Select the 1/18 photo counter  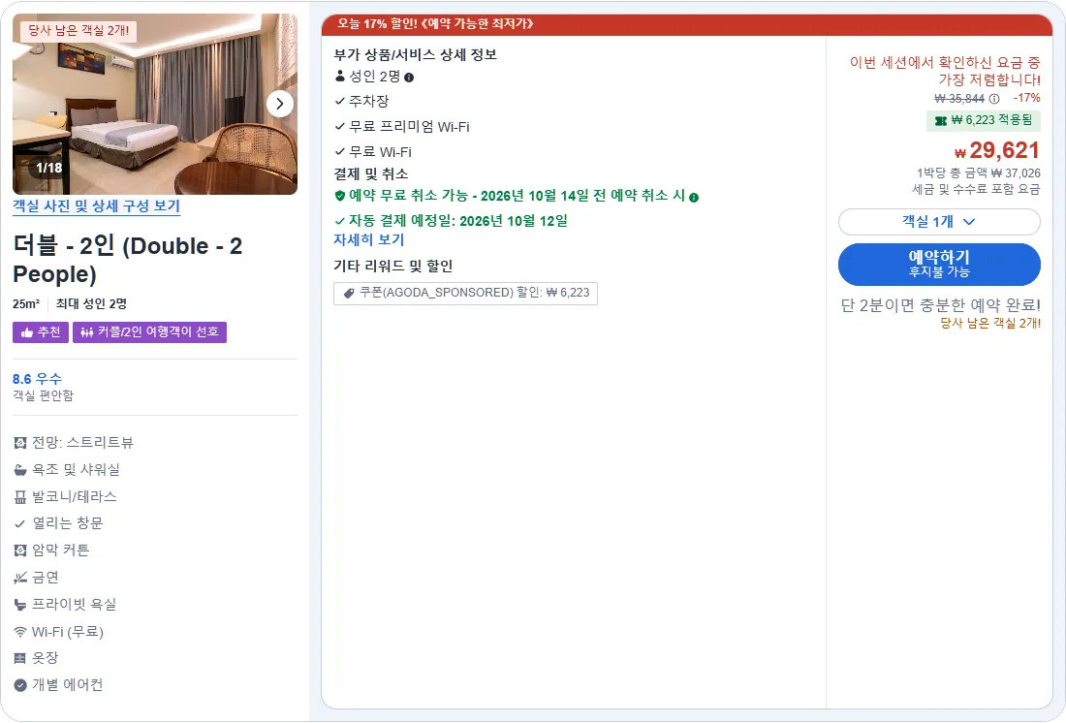point(49,168)
